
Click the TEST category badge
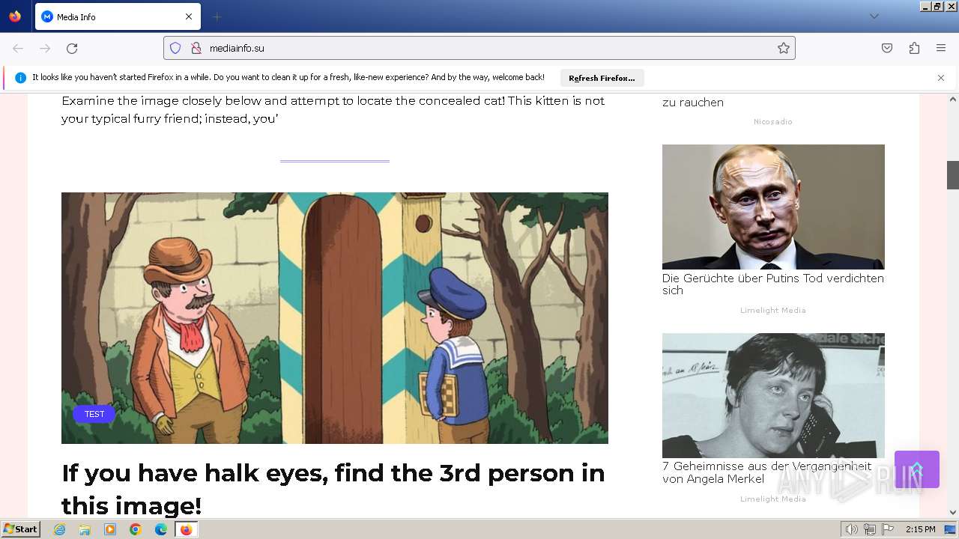click(x=94, y=414)
